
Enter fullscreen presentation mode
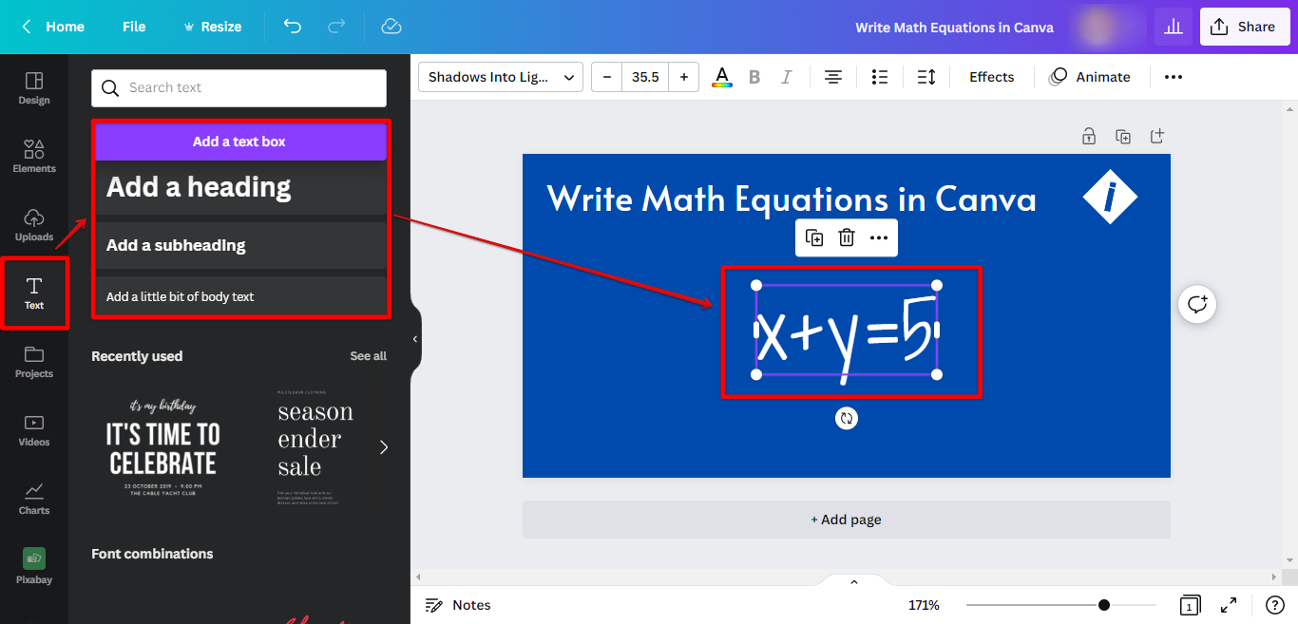[x=1229, y=605]
